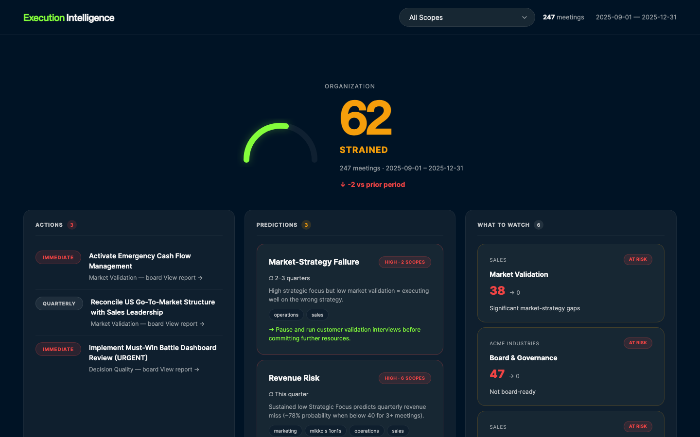Click the PREDICTIONS count badge showing 3
The width and height of the screenshot is (700, 437).
(x=306, y=225)
